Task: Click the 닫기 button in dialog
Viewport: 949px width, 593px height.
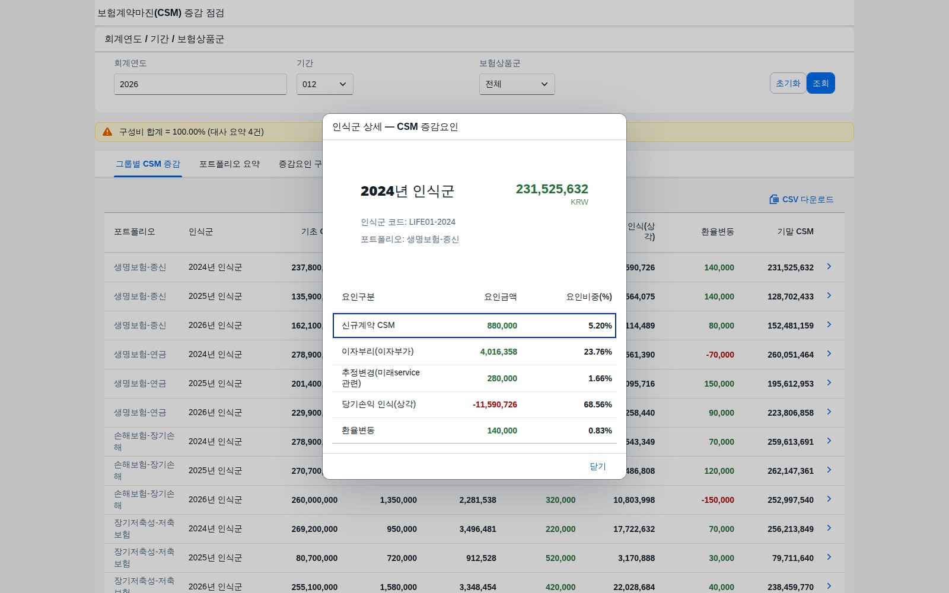Action: tap(598, 467)
